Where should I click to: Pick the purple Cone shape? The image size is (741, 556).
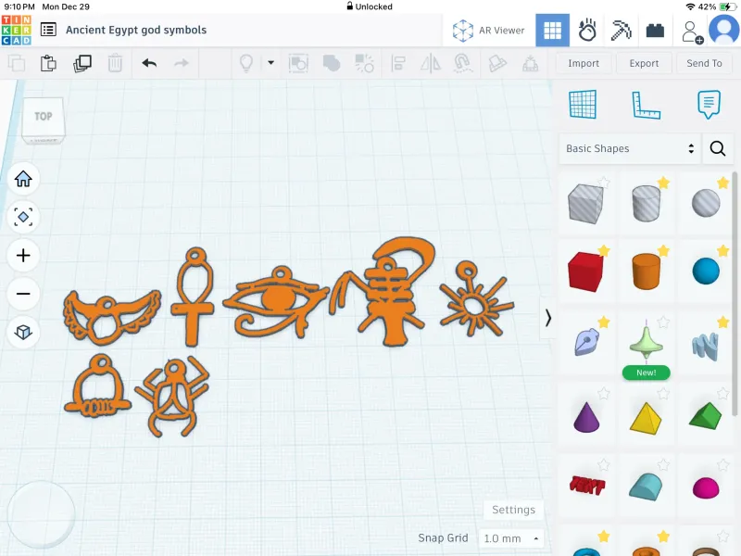click(586, 417)
